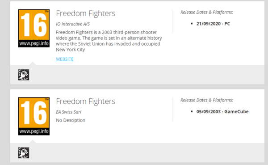Click violence descriptor icon under first Freedom Fighters
This screenshot has width=268, height=165.
[x=24, y=75]
